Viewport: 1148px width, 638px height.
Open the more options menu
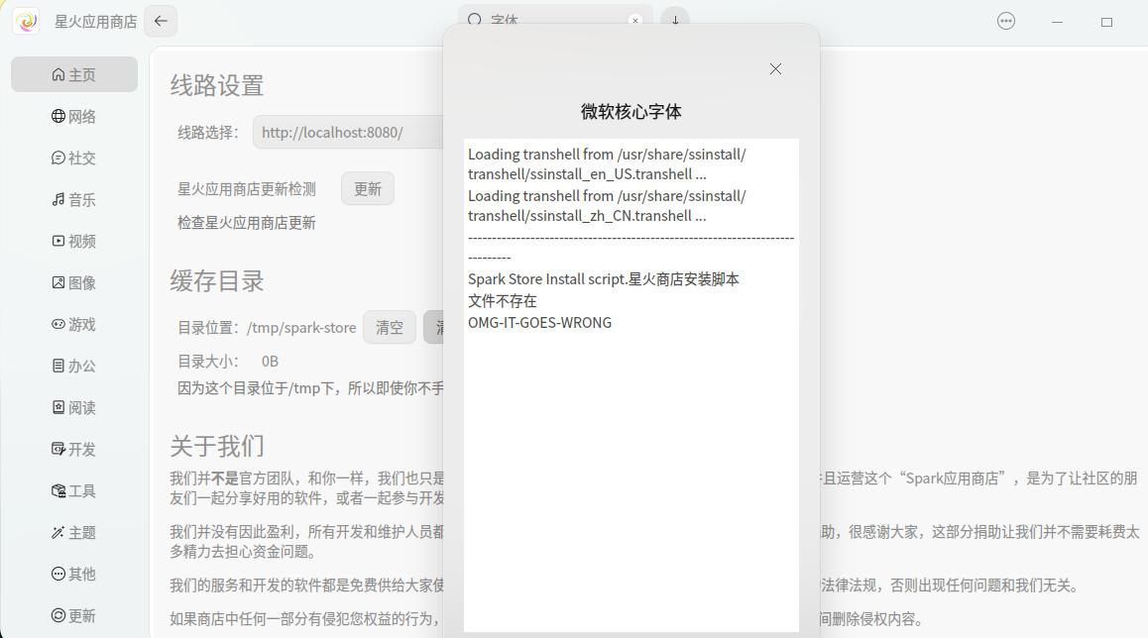point(1006,20)
